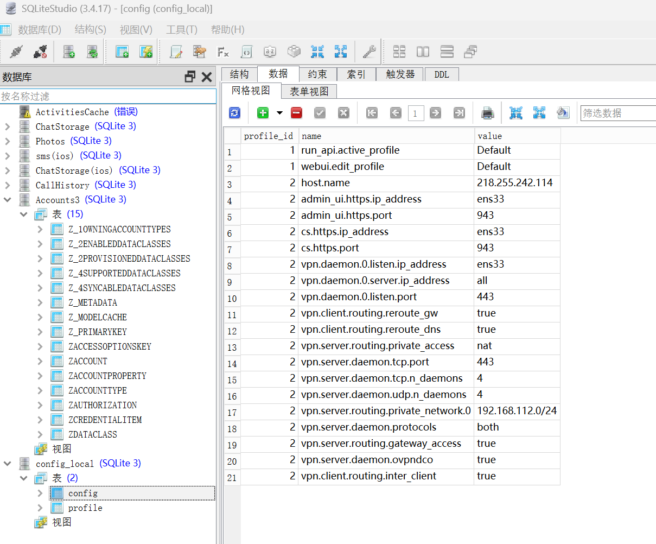Expand the ChatStorage database node
This screenshot has width=656, height=544.
pyautogui.click(x=8, y=126)
